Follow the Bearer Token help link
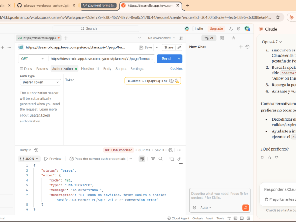The image size is (296, 222). 40,115
